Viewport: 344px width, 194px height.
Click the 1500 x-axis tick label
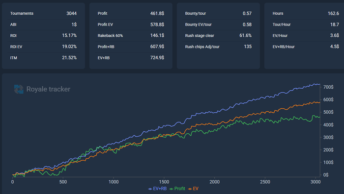tap(164, 182)
